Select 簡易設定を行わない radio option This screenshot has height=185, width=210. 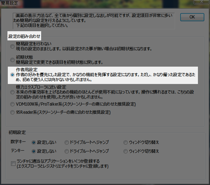pos(12,46)
